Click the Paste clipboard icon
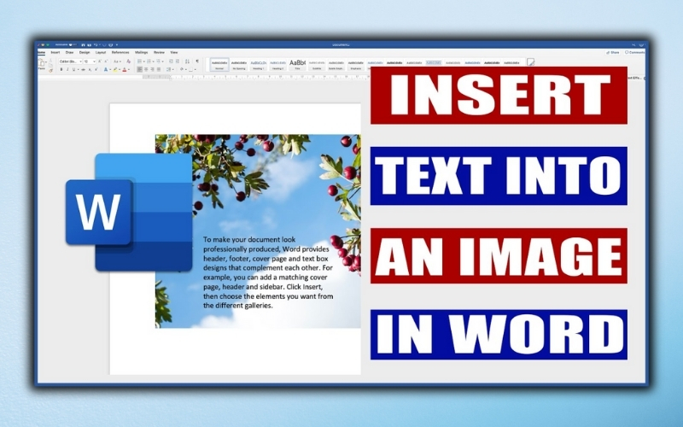683x427 pixels. point(41,62)
